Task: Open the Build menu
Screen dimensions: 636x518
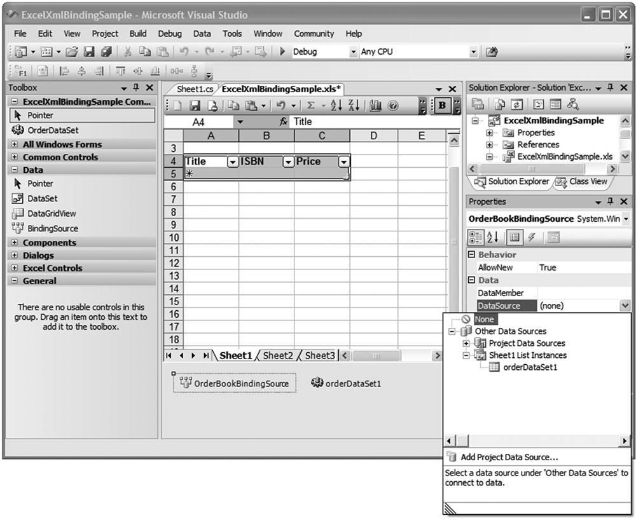Action: pyautogui.click(x=138, y=34)
